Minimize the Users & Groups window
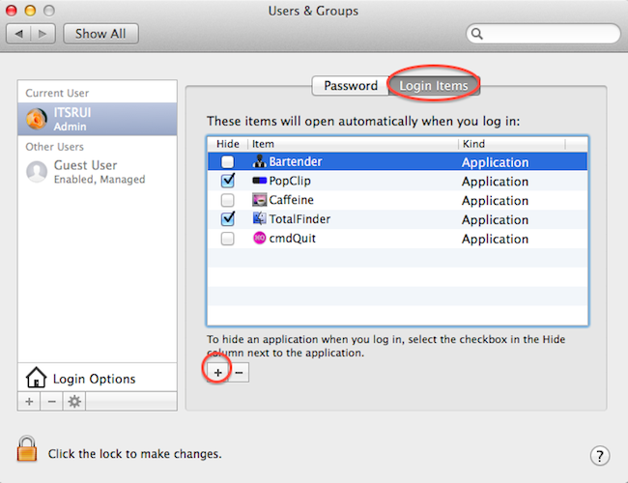Viewport: 628px width, 483px height. (x=30, y=11)
